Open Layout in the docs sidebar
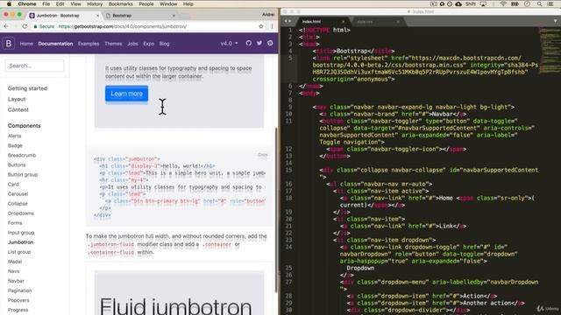The height and width of the screenshot is (315, 561). pos(17,99)
